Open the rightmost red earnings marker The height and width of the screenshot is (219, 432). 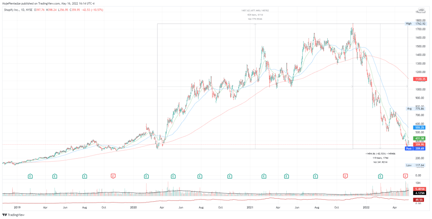[405, 175]
